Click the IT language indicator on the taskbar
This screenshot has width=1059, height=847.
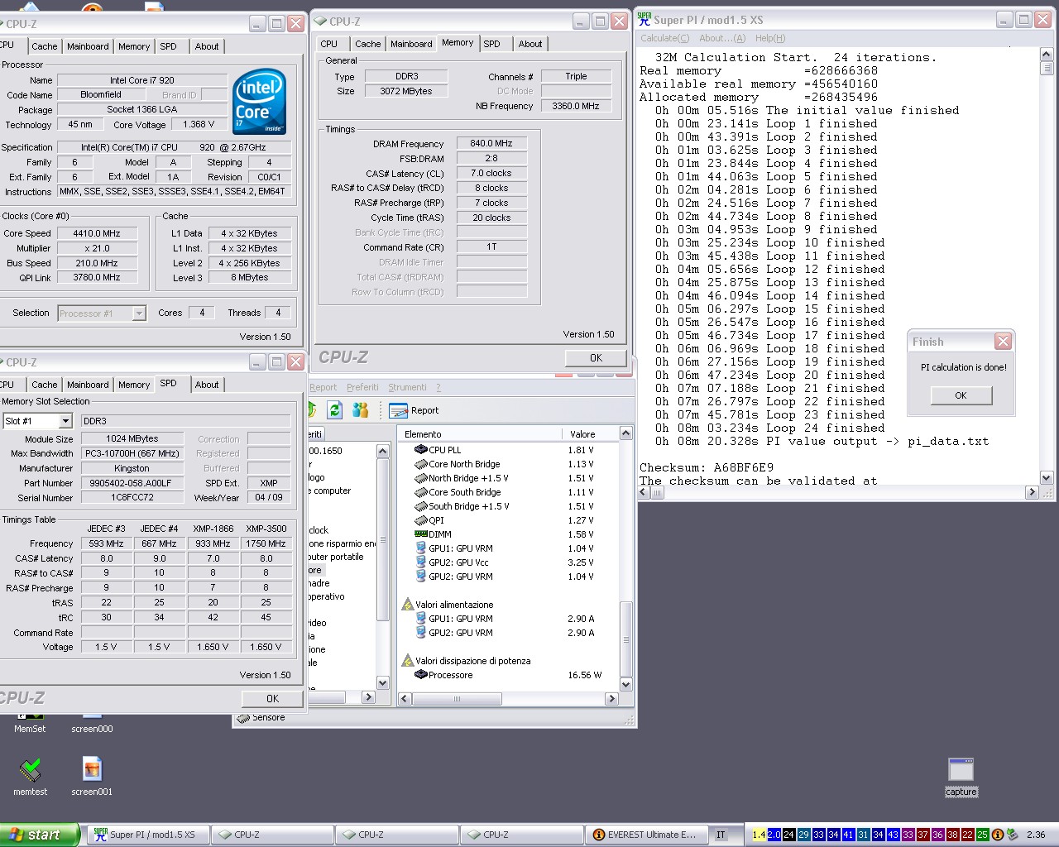click(721, 835)
